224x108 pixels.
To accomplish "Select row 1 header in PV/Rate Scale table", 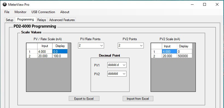I will [x=32, y=51].
